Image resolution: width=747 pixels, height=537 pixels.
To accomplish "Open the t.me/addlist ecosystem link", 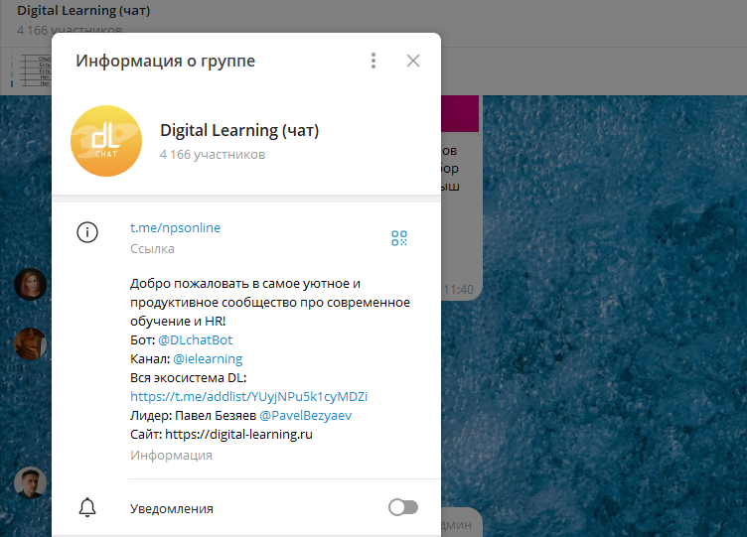I will coord(248,396).
